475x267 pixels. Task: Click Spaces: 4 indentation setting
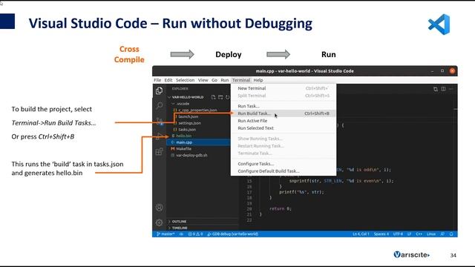[381, 234]
